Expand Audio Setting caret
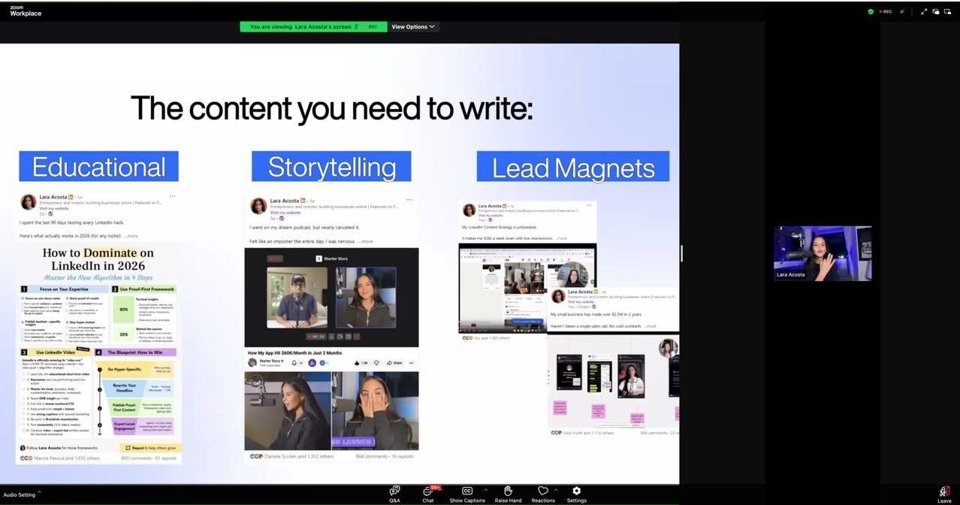Screen dimensions: 960x505 (x=39, y=492)
